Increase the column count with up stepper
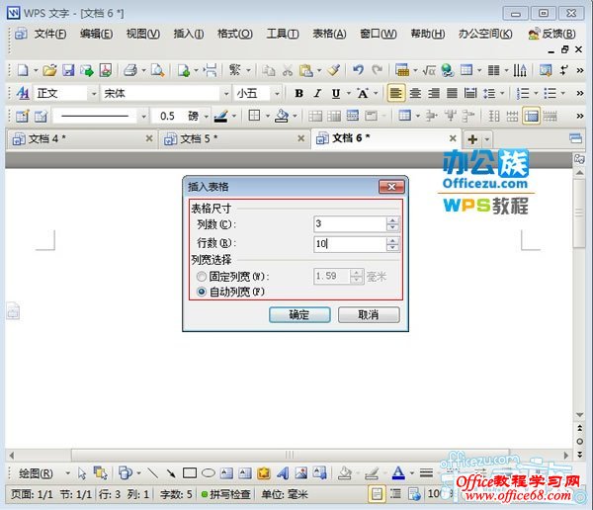 coord(392,220)
